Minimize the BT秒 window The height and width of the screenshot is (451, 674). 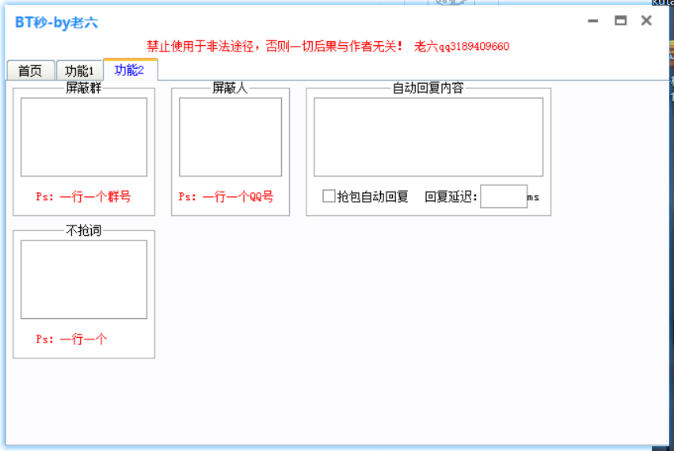(x=592, y=21)
